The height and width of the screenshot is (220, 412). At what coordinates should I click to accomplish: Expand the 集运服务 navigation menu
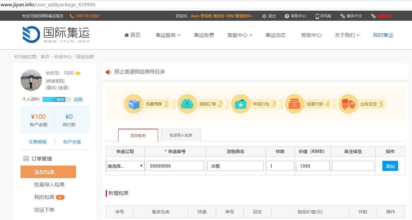(168, 35)
